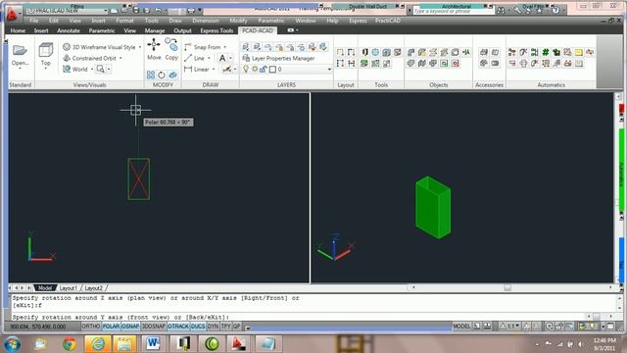Open Layer Properties Manager

click(x=278, y=58)
